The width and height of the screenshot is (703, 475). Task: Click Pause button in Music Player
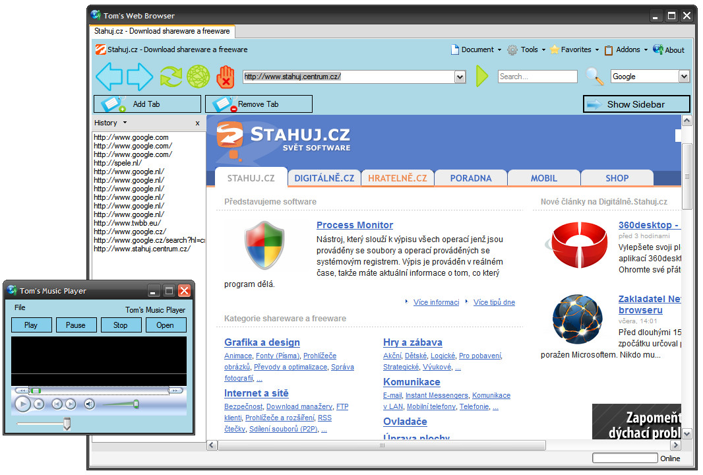pos(76,325)
